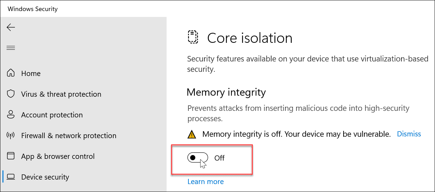Select Virus & threat protection text

(61, 94)
